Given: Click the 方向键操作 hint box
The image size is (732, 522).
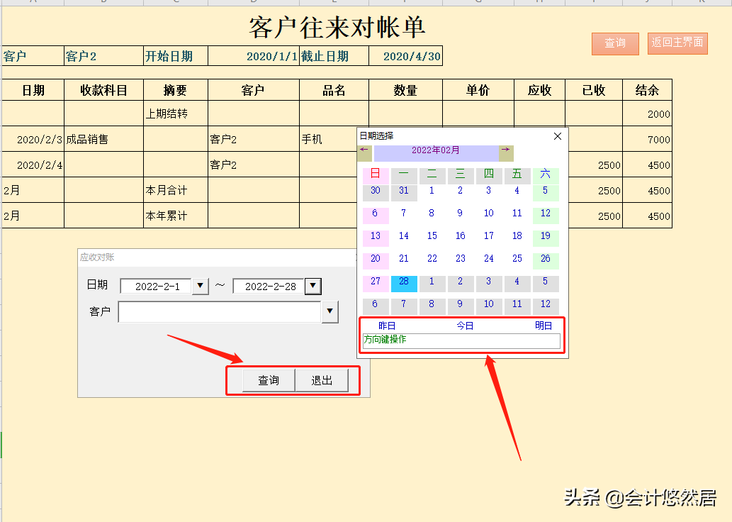Looking at the screenshot, I should [462, 341].
